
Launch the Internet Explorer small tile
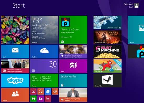click(x=48, y=91)
